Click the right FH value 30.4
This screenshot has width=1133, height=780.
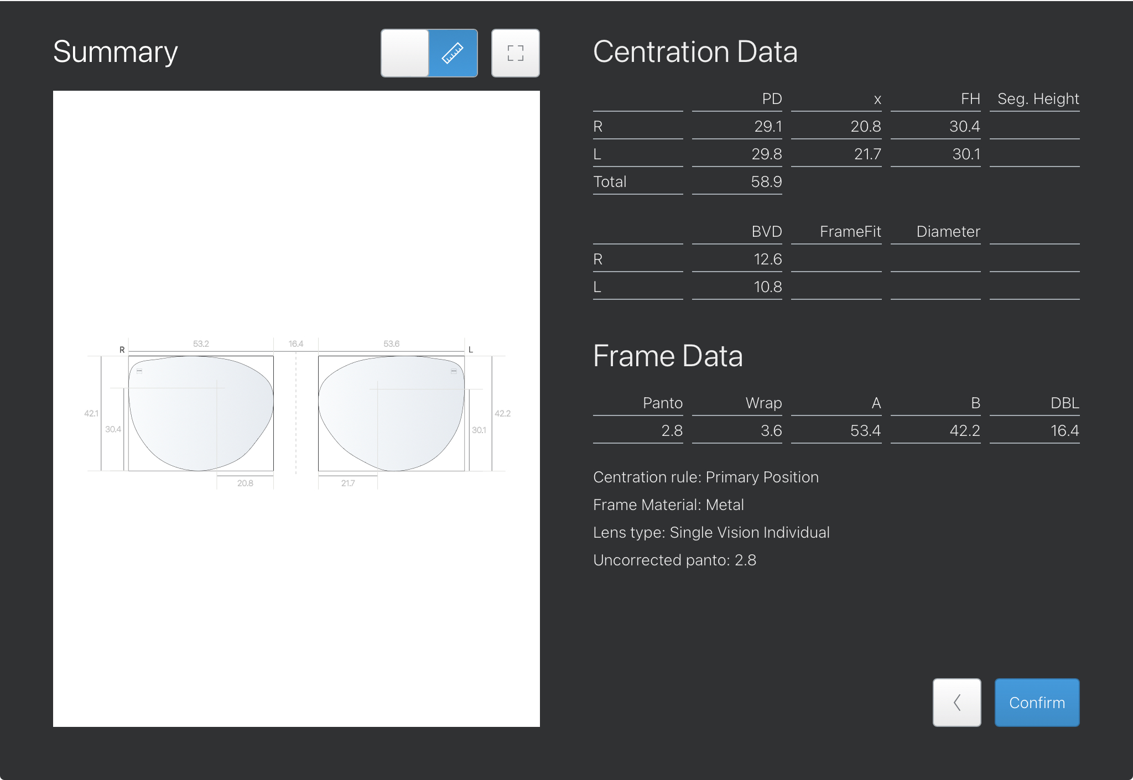[964, 126]
